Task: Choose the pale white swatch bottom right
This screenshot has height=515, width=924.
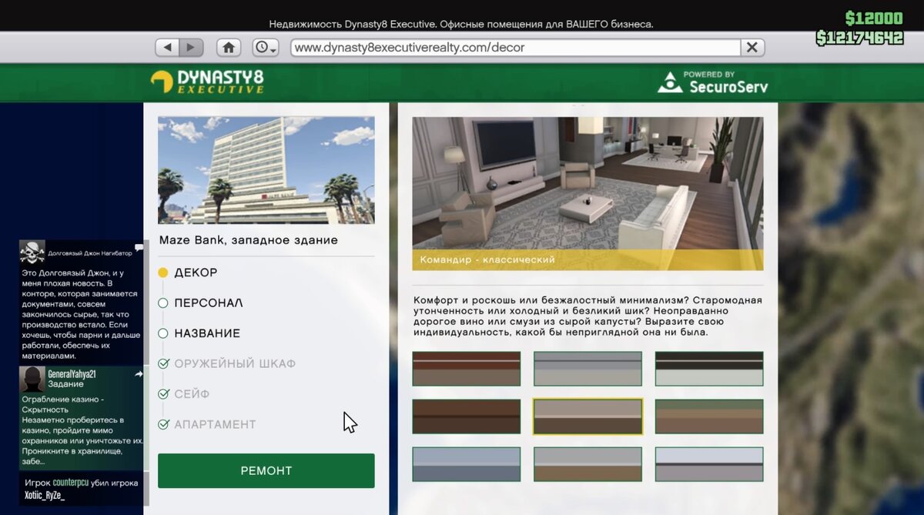Action: [x=709, y=464]
